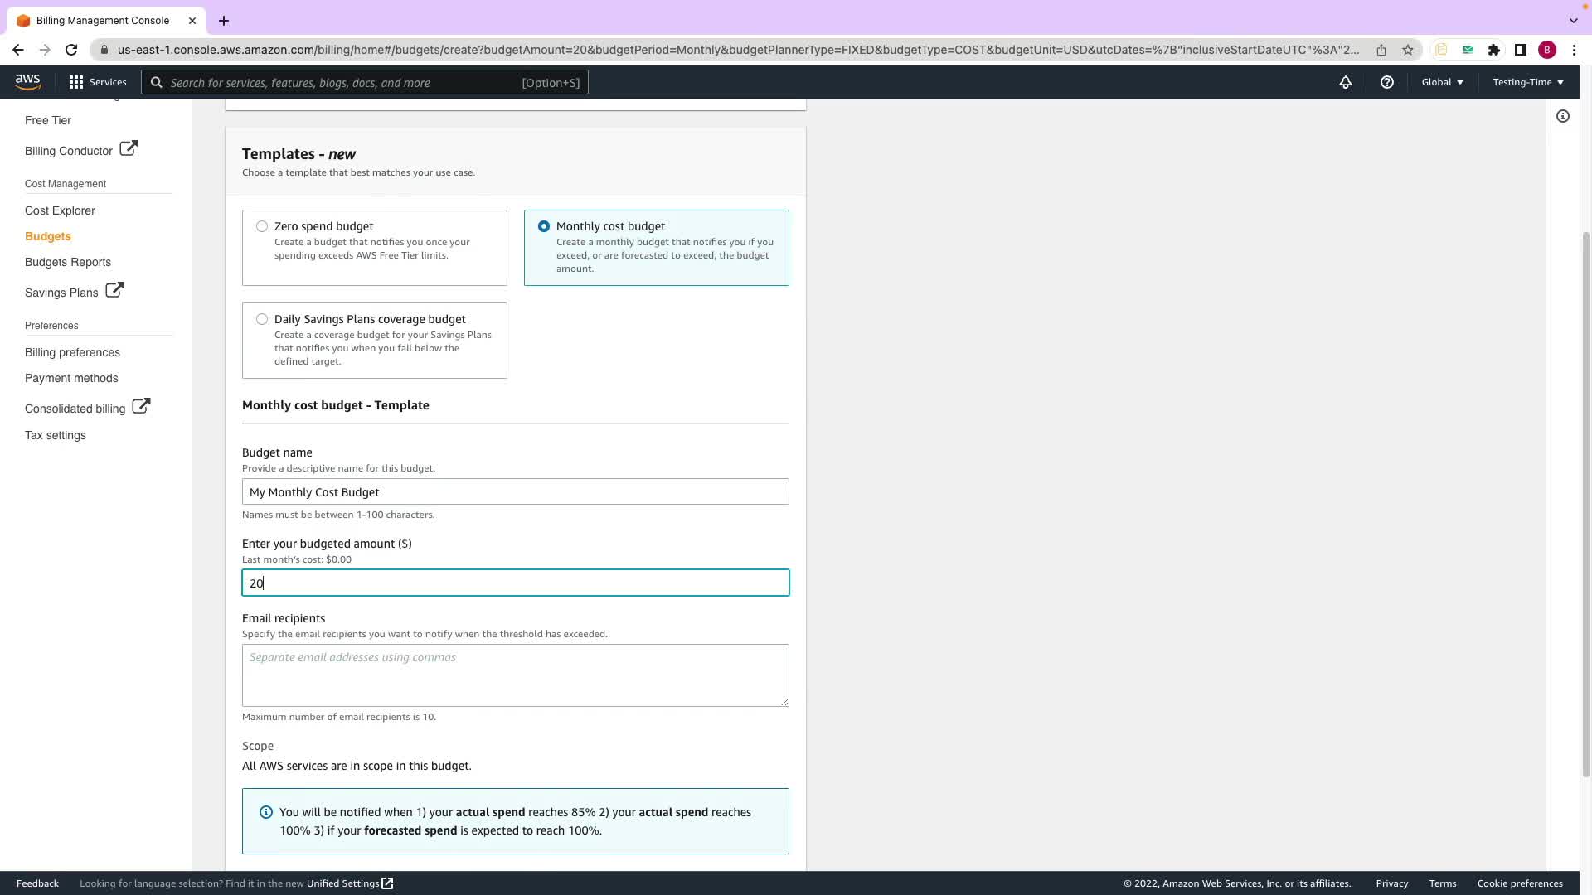
Task: Open the Testing-Time account menu
Action: point(1527,82)
